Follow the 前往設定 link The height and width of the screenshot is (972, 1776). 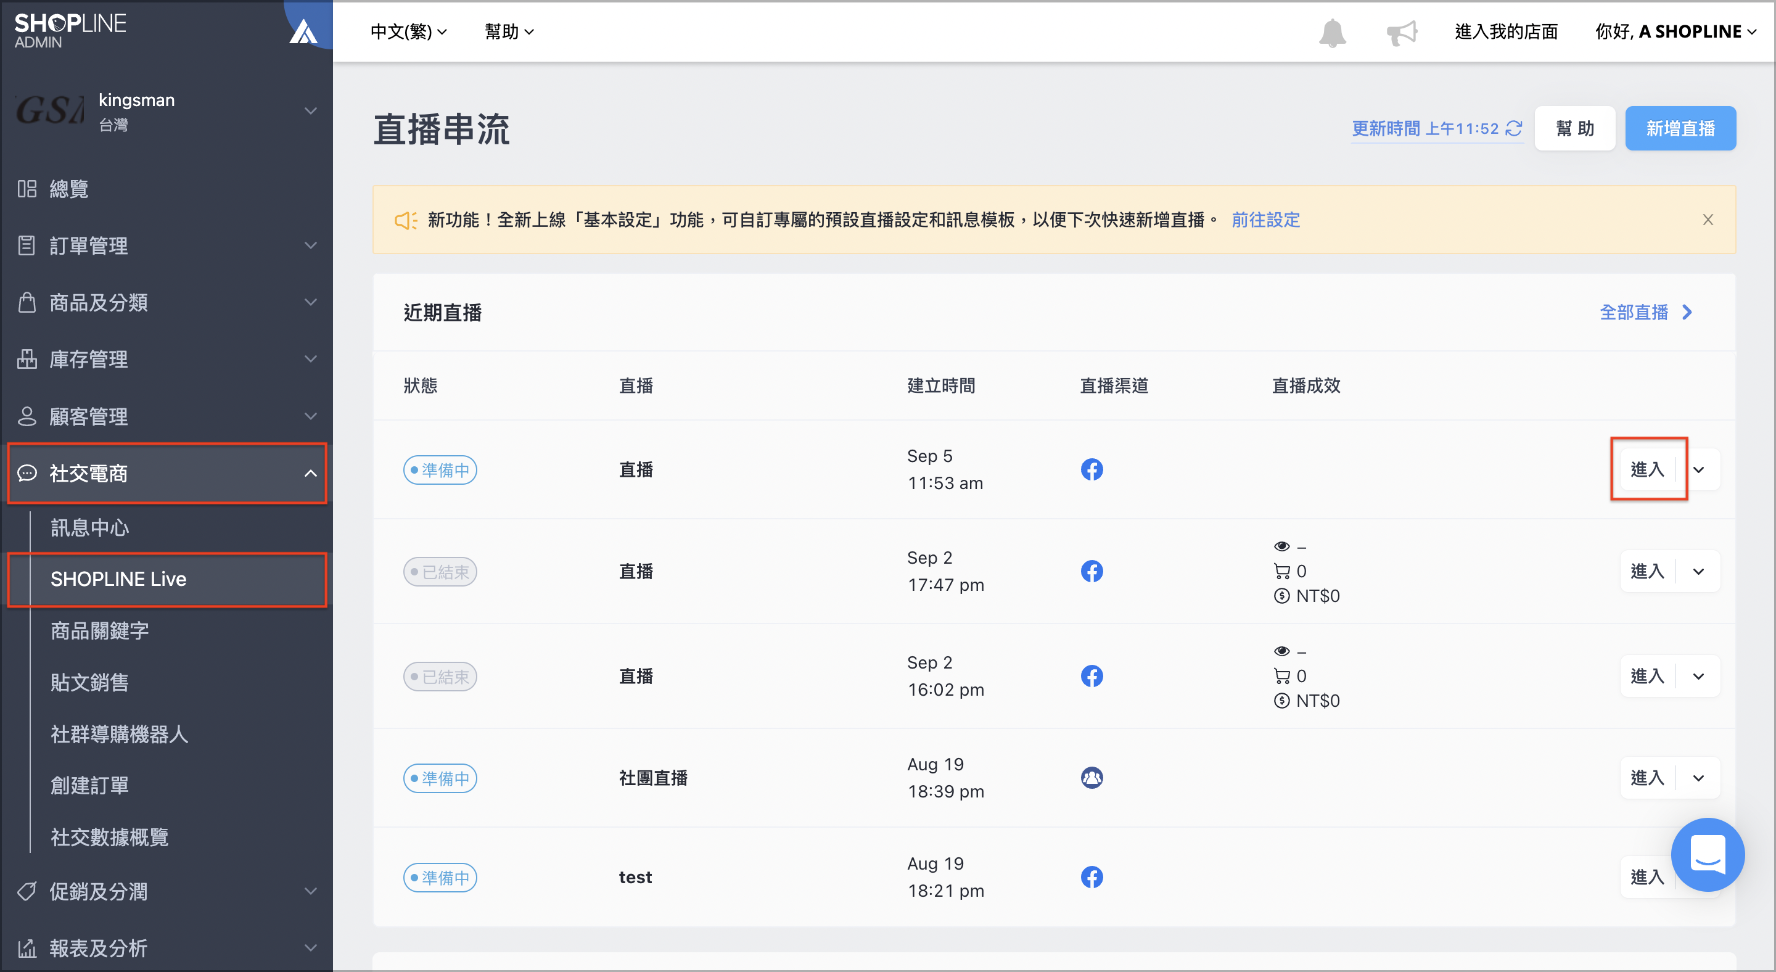1266,220
